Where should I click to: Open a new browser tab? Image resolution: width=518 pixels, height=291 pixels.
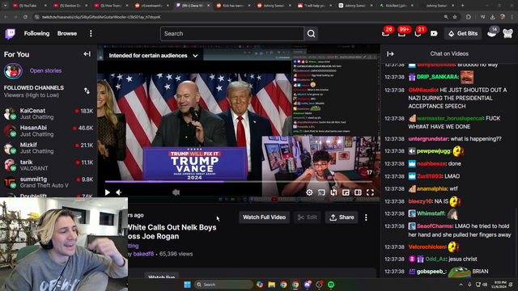462,6
